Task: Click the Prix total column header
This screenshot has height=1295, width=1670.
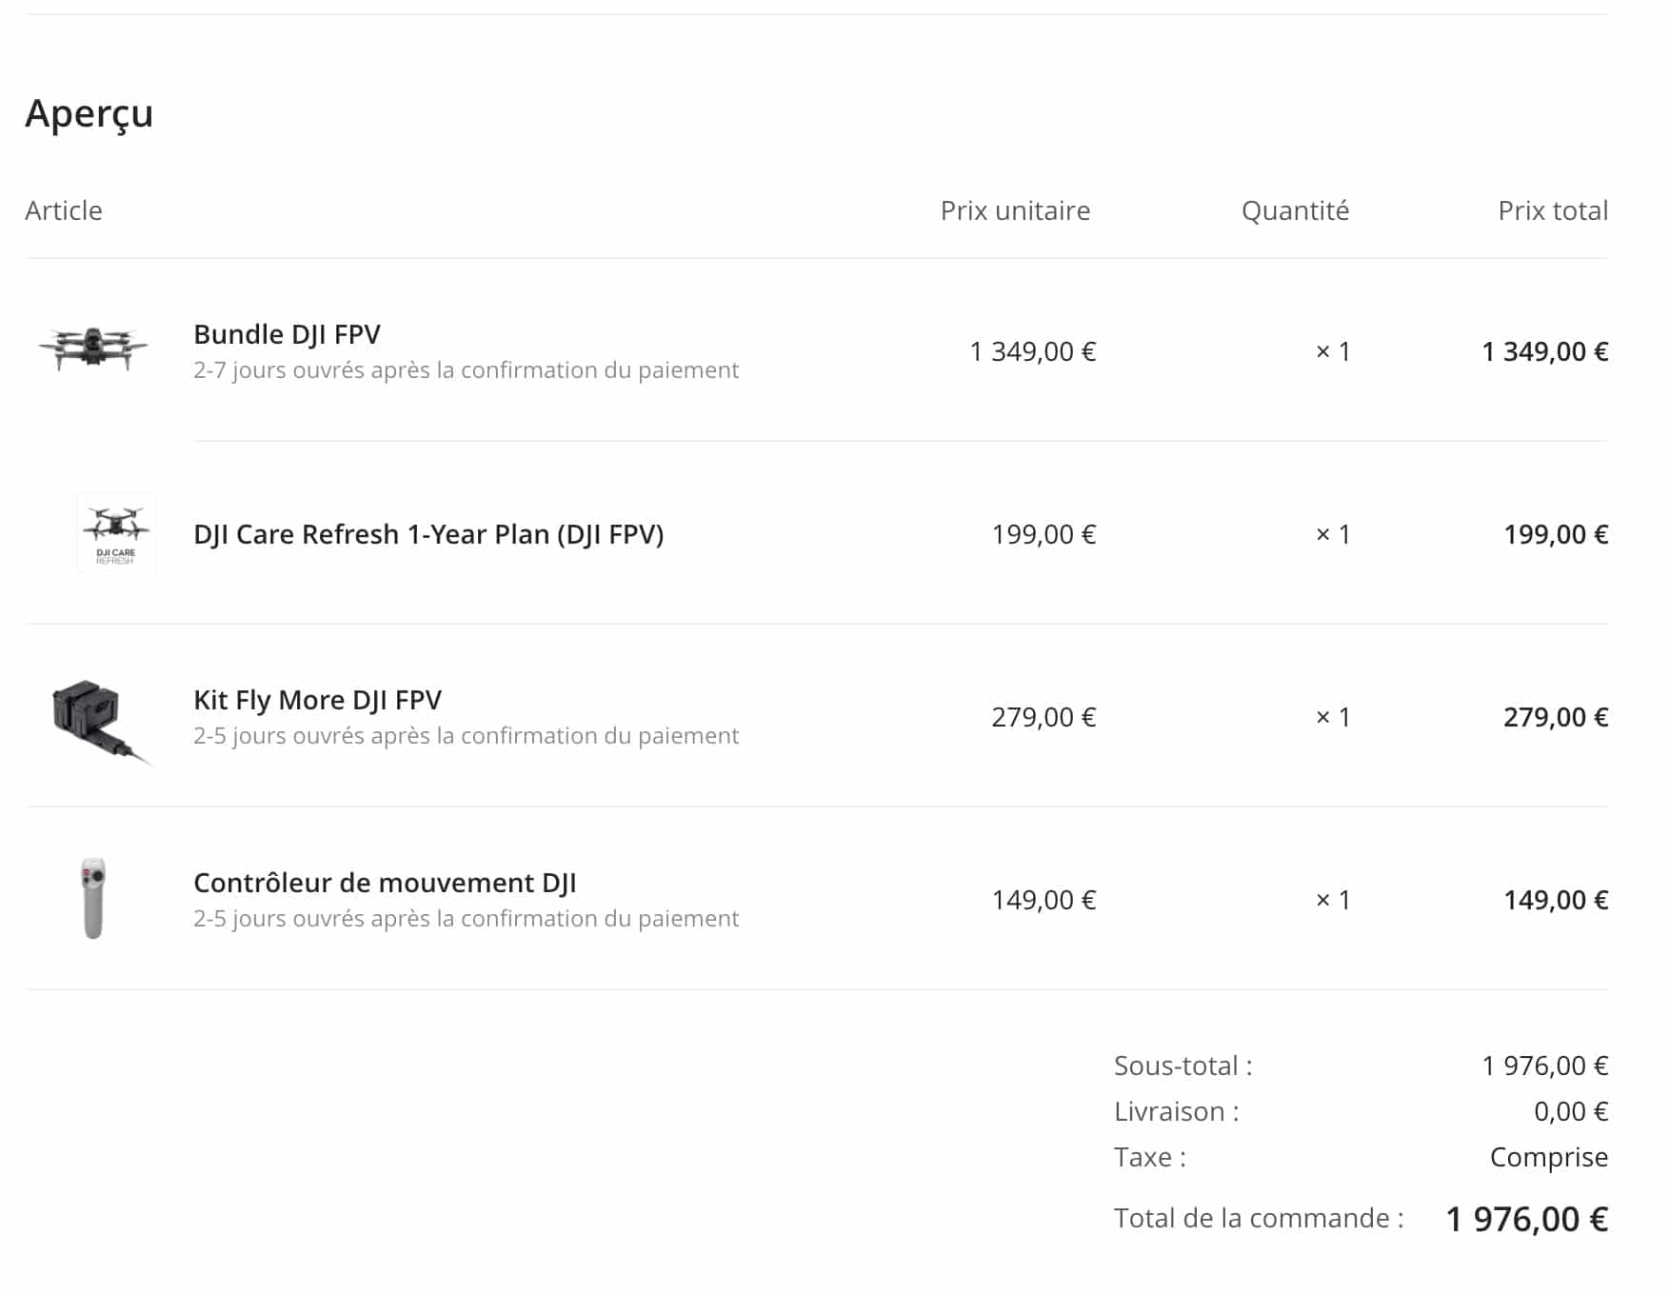Action: point(1553,210)
